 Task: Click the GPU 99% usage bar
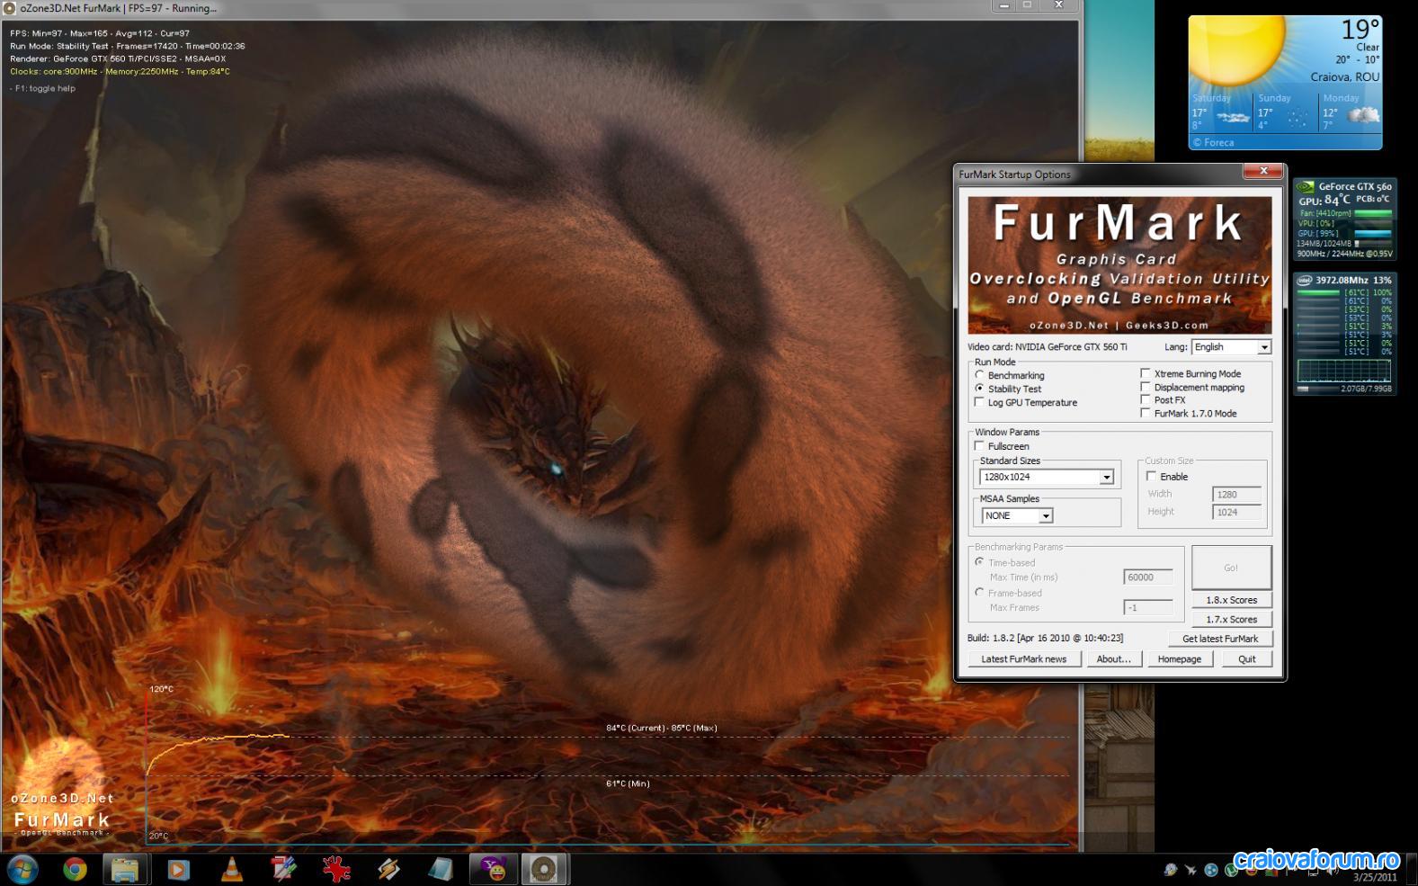point(1373,234)
